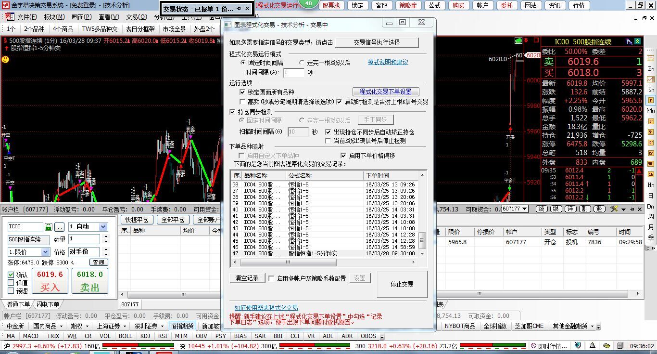This screenshot has width=657, height=354.
Task: Open the hammer tools icon in account bar
Action: click(614, 209)
